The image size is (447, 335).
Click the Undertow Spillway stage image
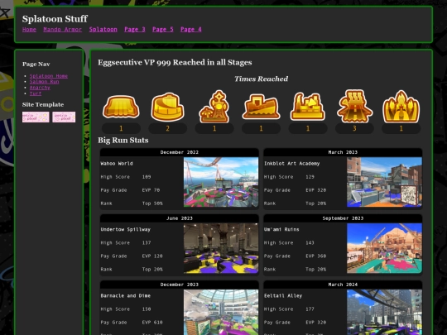pos(221,248)
